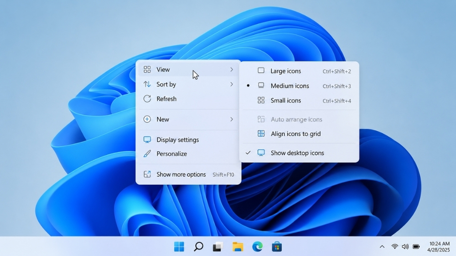Click the monitor icon beside Display settings

point(147,140)
